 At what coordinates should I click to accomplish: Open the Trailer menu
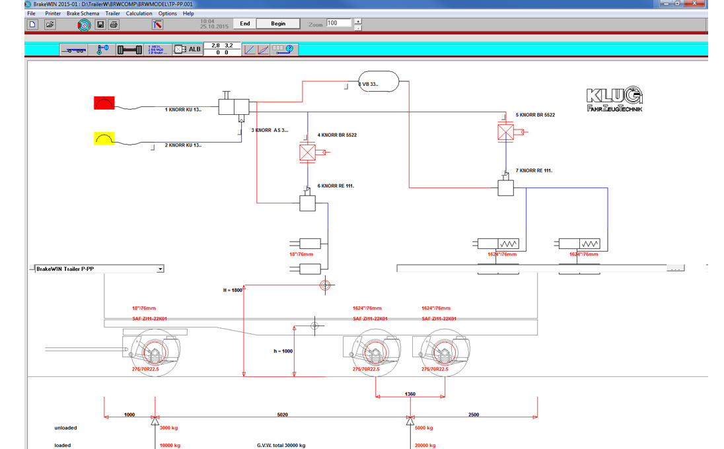coord(112,13)
